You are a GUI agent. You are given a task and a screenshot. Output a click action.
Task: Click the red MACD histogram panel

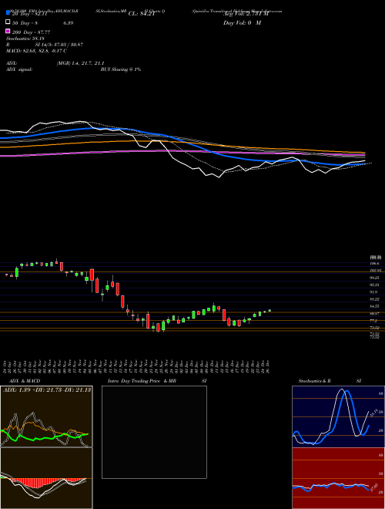click(46, 478)
